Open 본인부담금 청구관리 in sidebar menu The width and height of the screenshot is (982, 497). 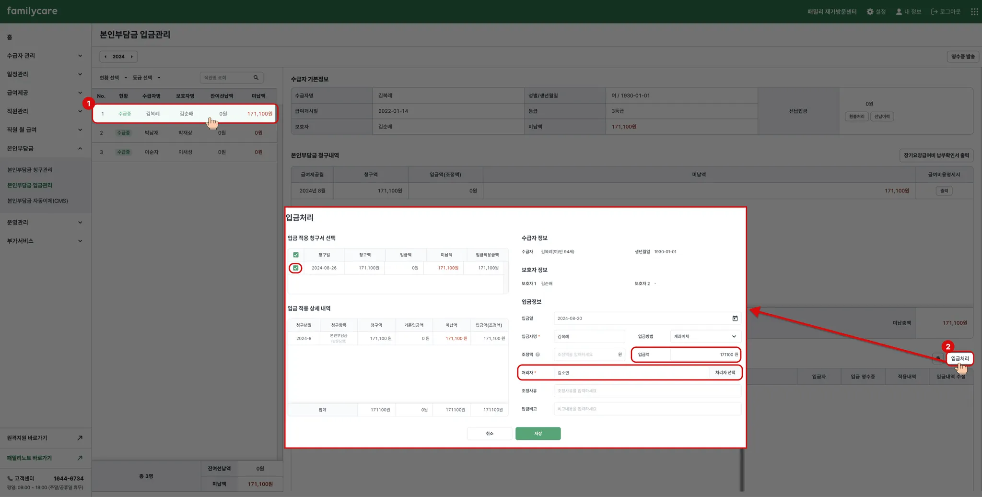[30, 170]
